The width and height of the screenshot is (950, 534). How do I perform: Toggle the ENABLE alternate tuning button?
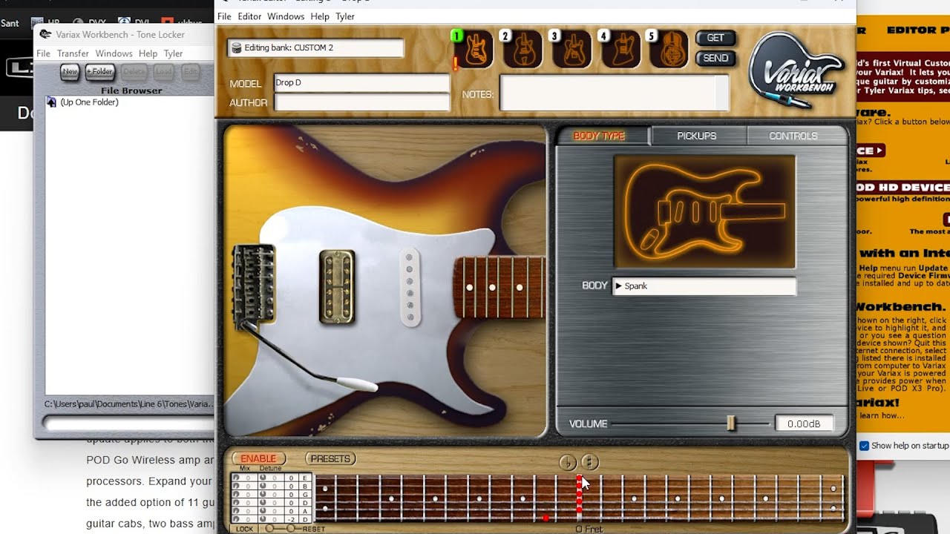[259, 458]
